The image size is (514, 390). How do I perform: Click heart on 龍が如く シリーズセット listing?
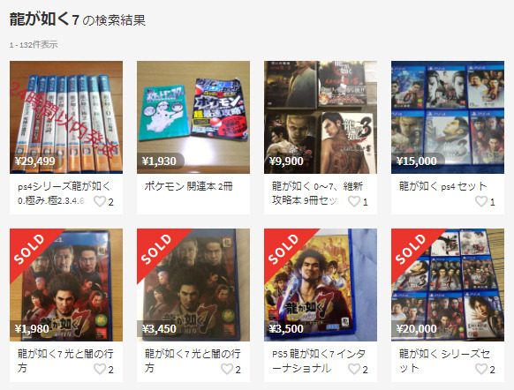coord(481,369)
